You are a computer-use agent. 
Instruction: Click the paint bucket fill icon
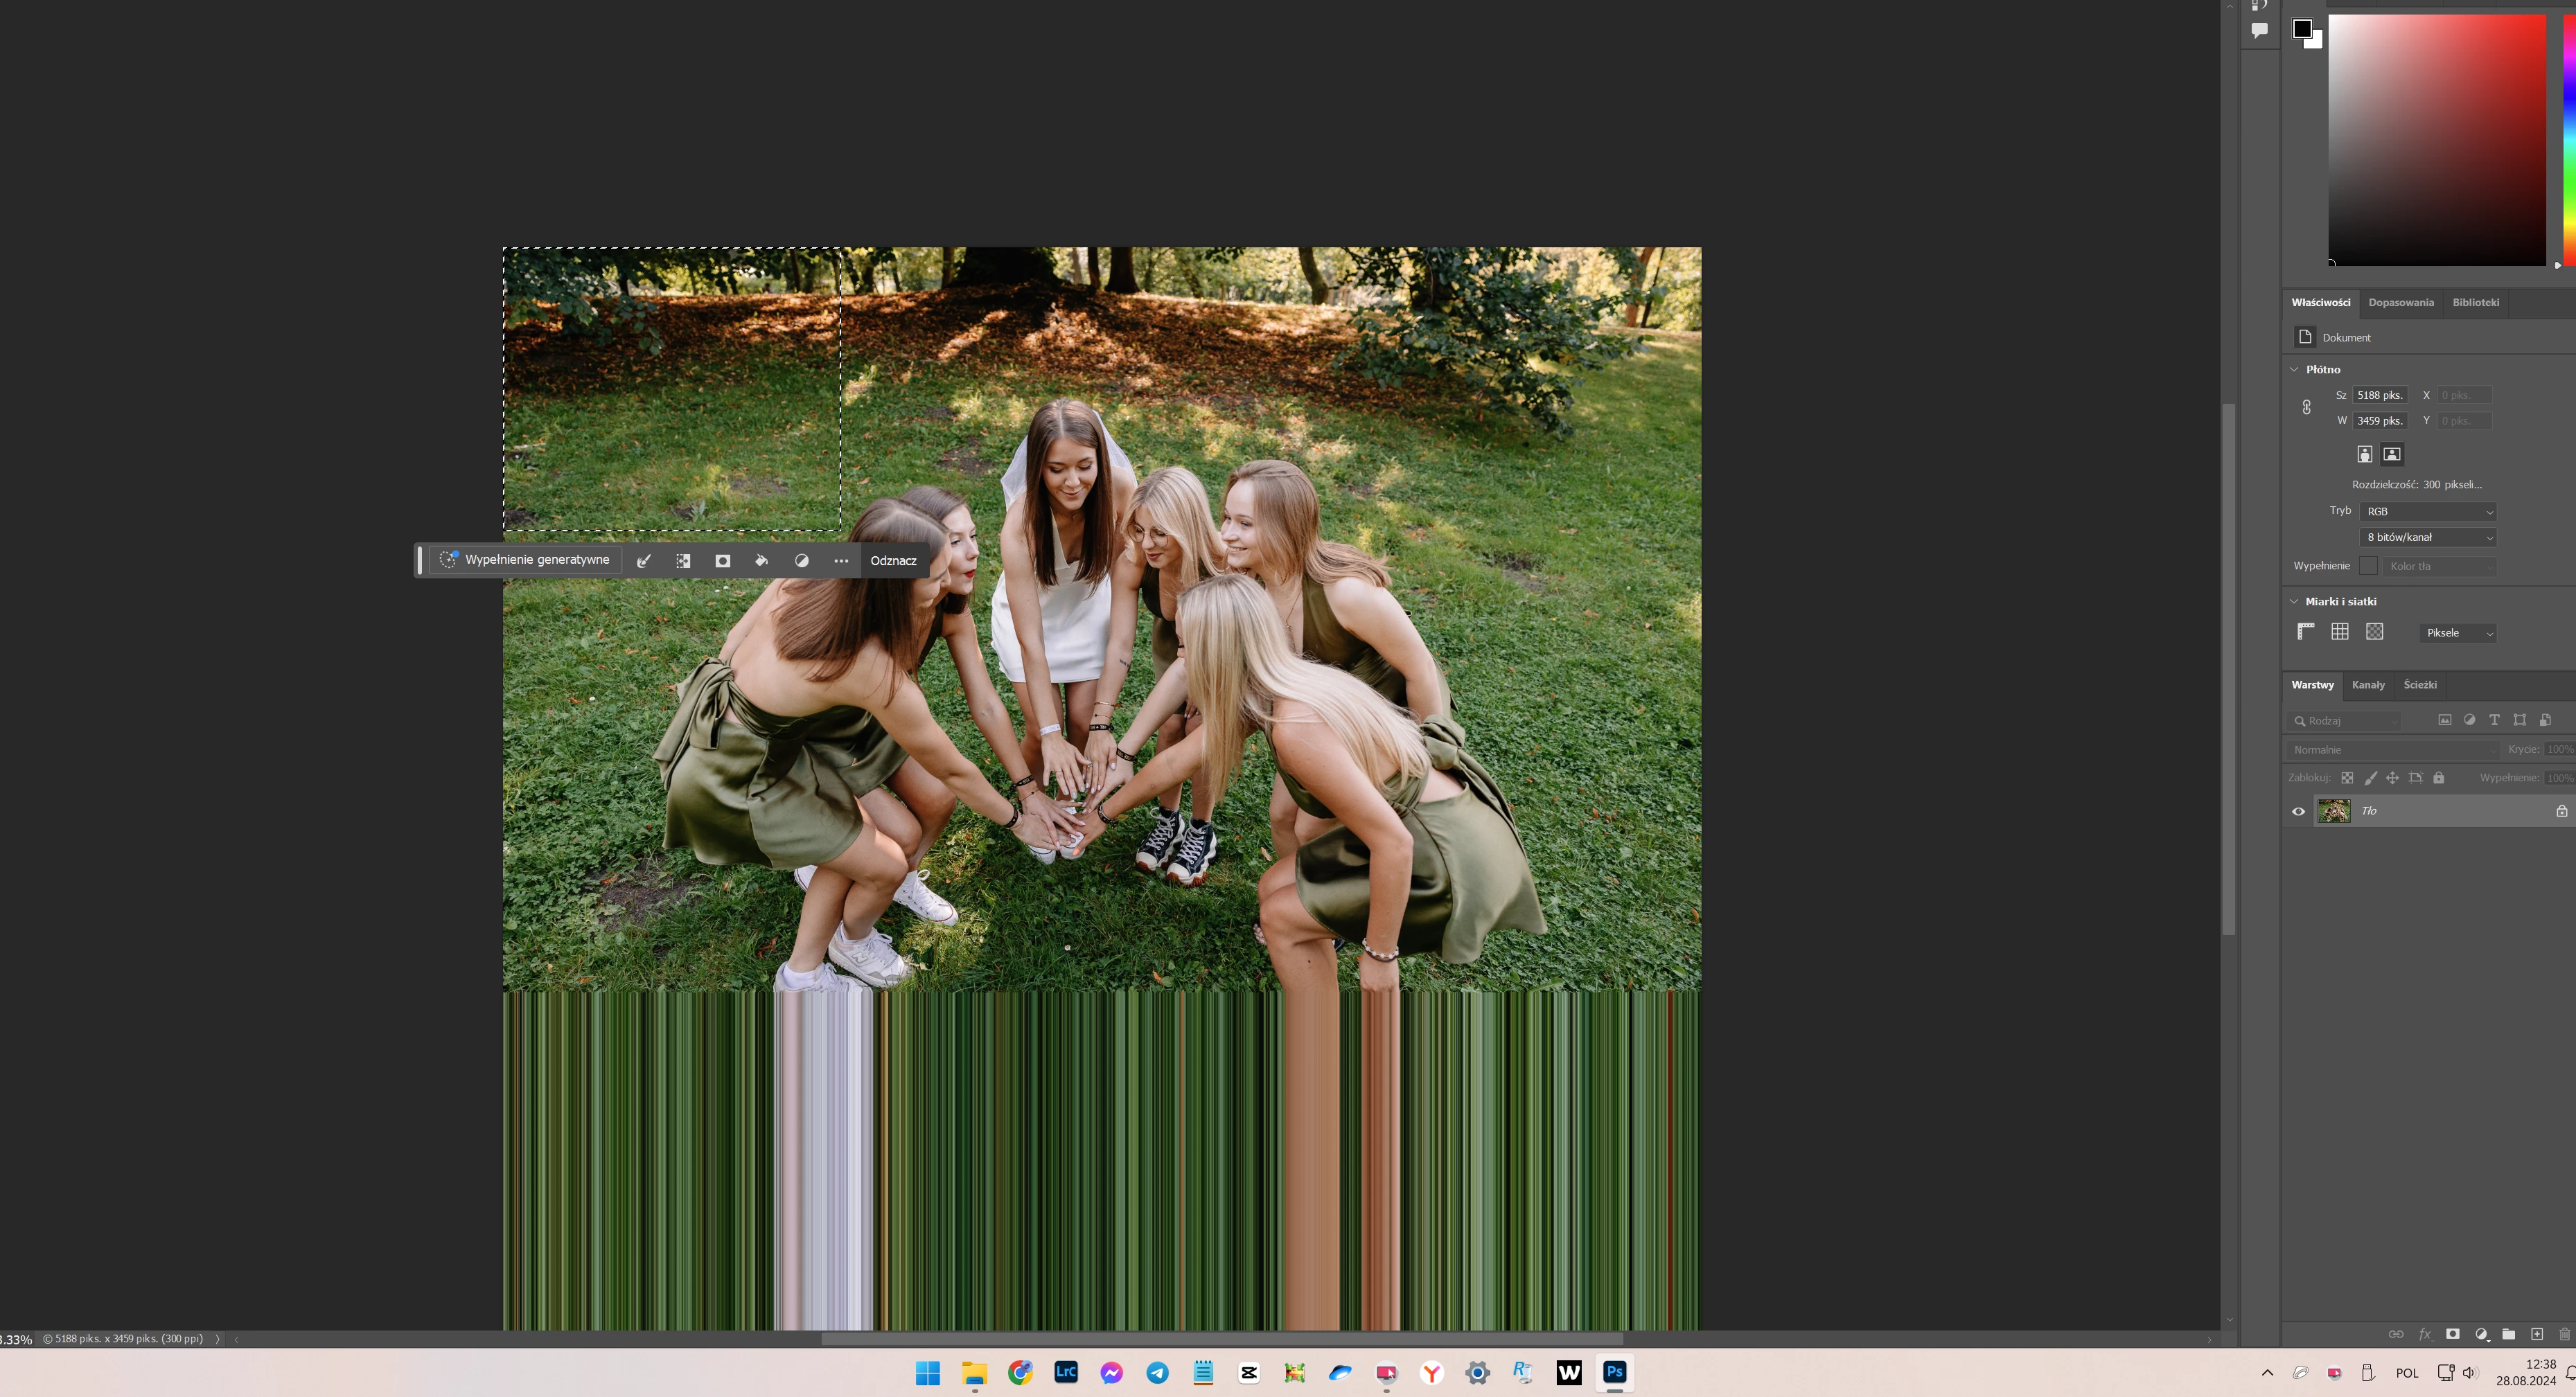pyautogui.click(x=761, y=561)
